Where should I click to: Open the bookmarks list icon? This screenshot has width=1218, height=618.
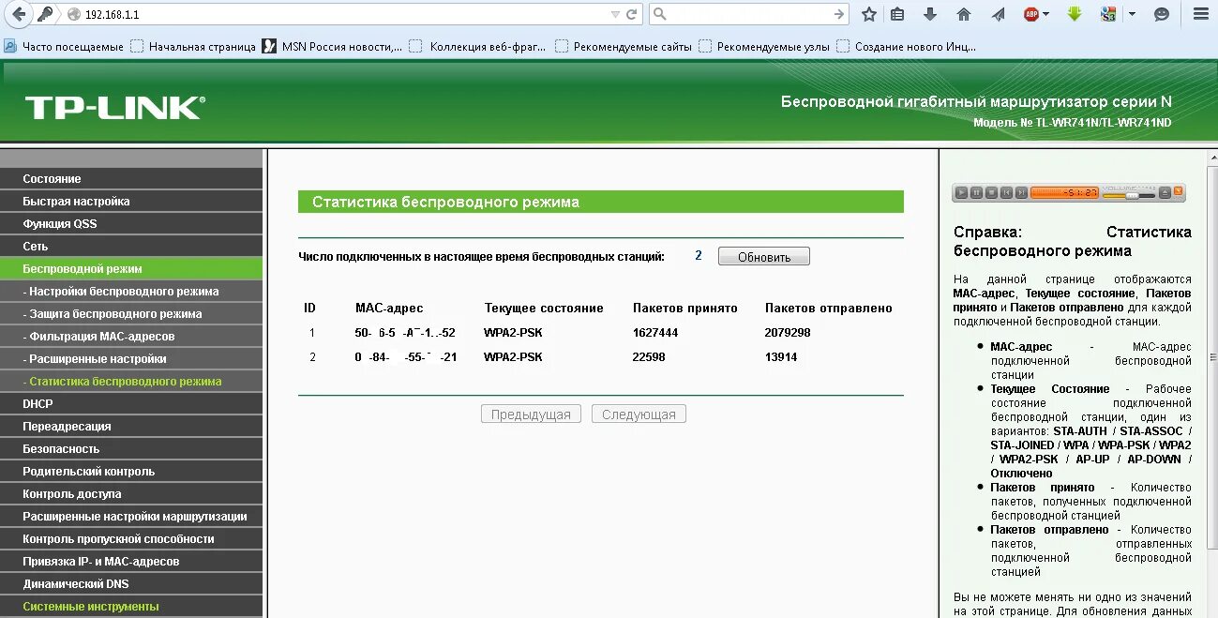pos(897,14)
